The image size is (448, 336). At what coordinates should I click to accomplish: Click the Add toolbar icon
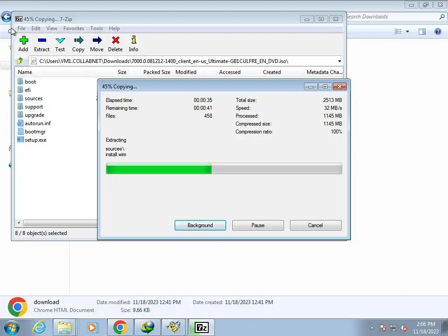24,44
